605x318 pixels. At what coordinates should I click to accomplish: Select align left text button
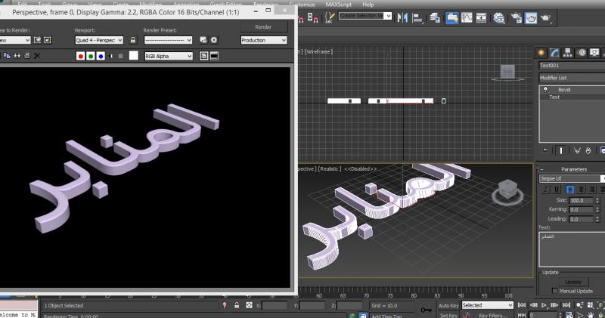tap(570, 190)
